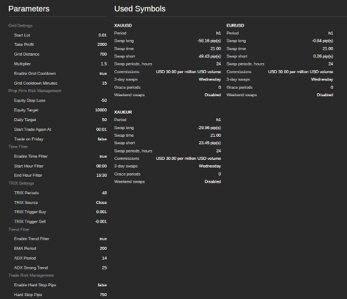Click the Grid Distance value 700
347x299 pixels.
103,54
